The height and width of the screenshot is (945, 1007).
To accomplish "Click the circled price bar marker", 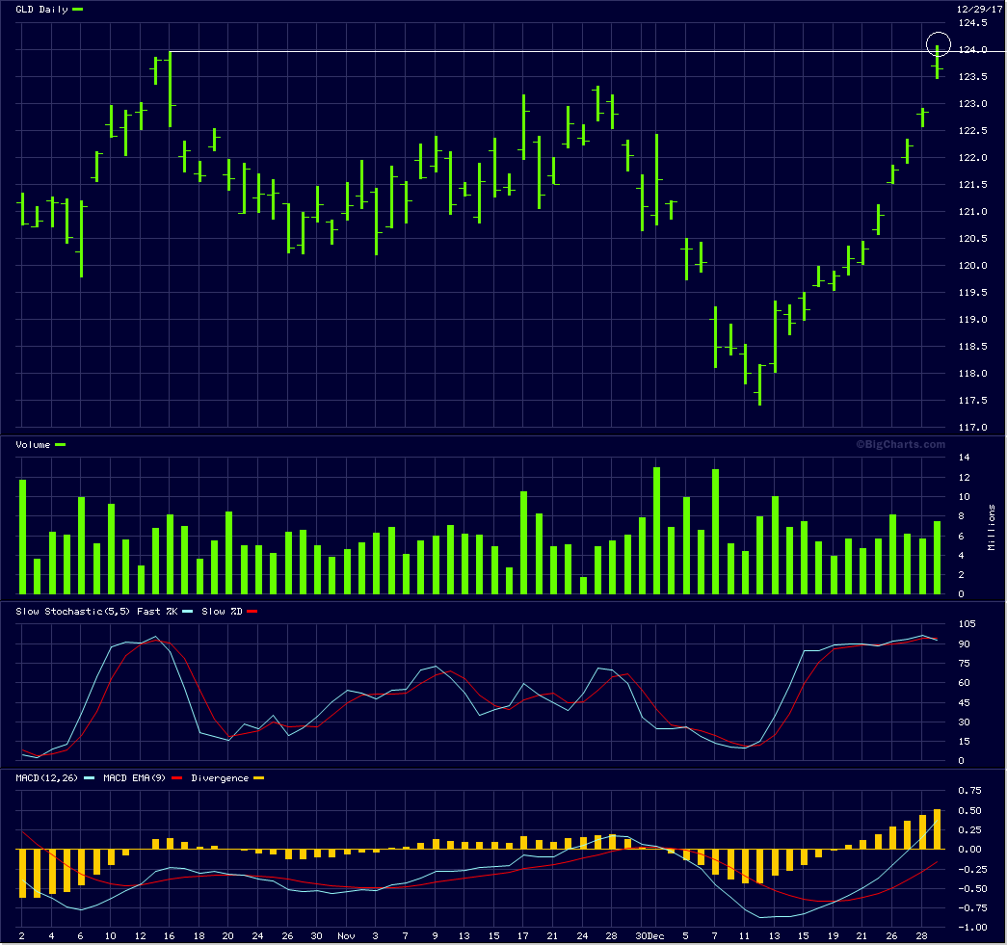I will (938, 44).
